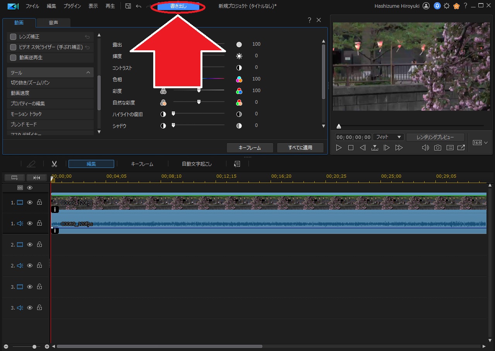
Task: Collapse the ツール section
Action: [x=88, y=73]
